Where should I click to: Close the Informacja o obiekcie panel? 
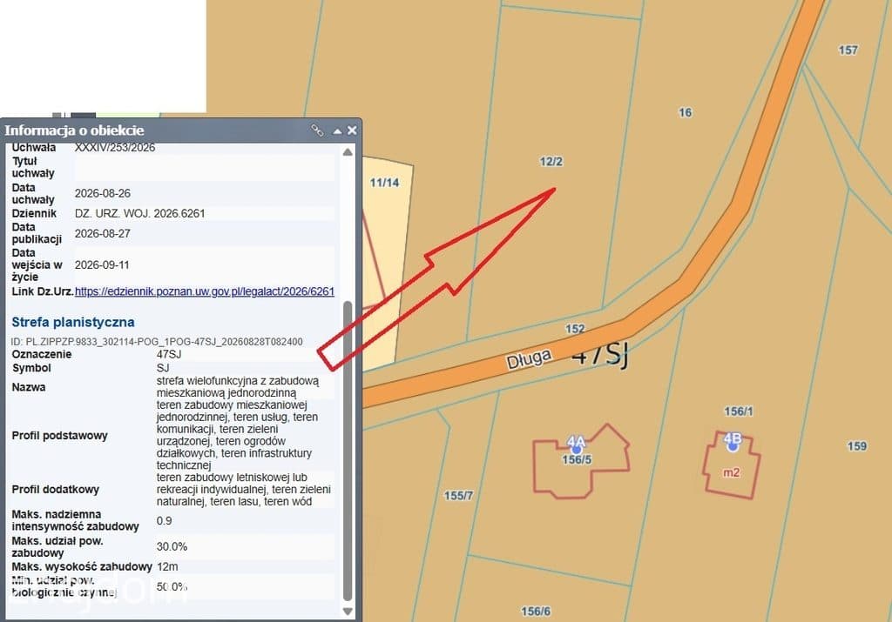[352, 130]
